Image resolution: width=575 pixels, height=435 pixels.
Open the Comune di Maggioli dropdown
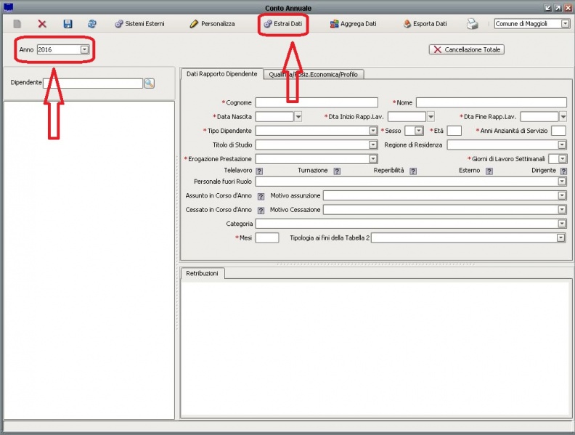tap(565, 24)
